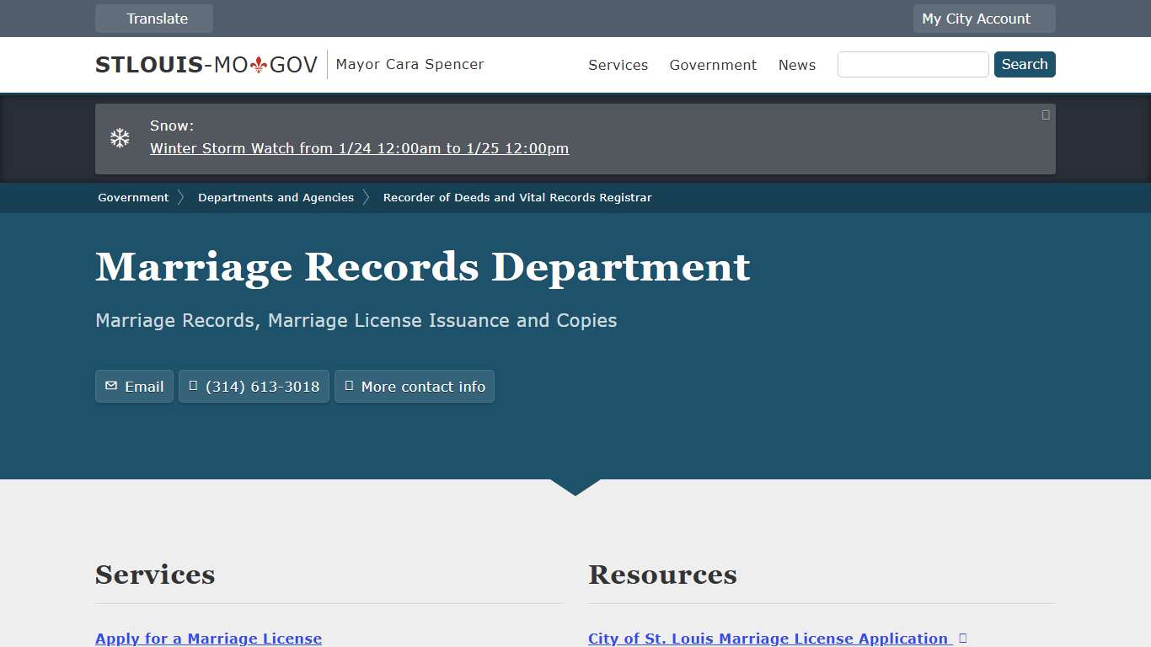
Task: Click the phone icon beside (314) 613-3018
Action: point(194,386)
